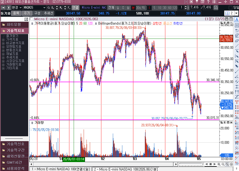Image resolution: width=239 pixels, height=171 pixels.
Task: Click the undo arrow in drawing toolbar
Action: click(x=237, y=30)
